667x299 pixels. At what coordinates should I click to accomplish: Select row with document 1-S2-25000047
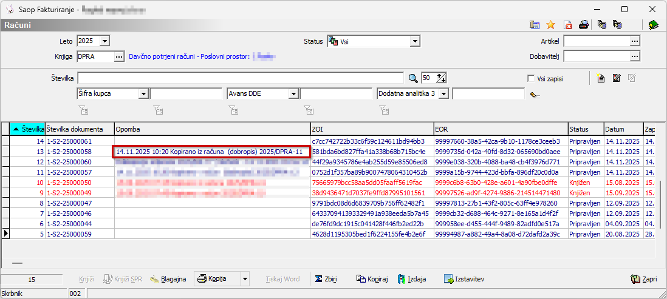tap(329, 203)
